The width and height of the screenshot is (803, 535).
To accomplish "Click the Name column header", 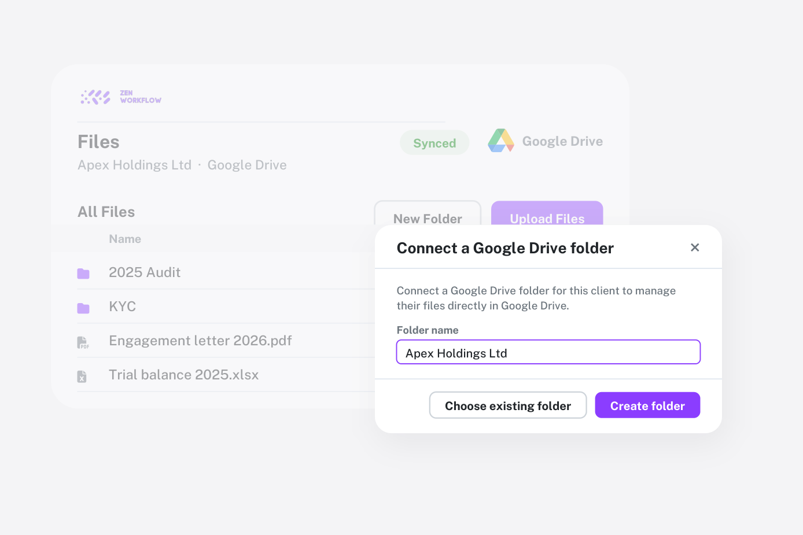I will (x=125, y=239).
